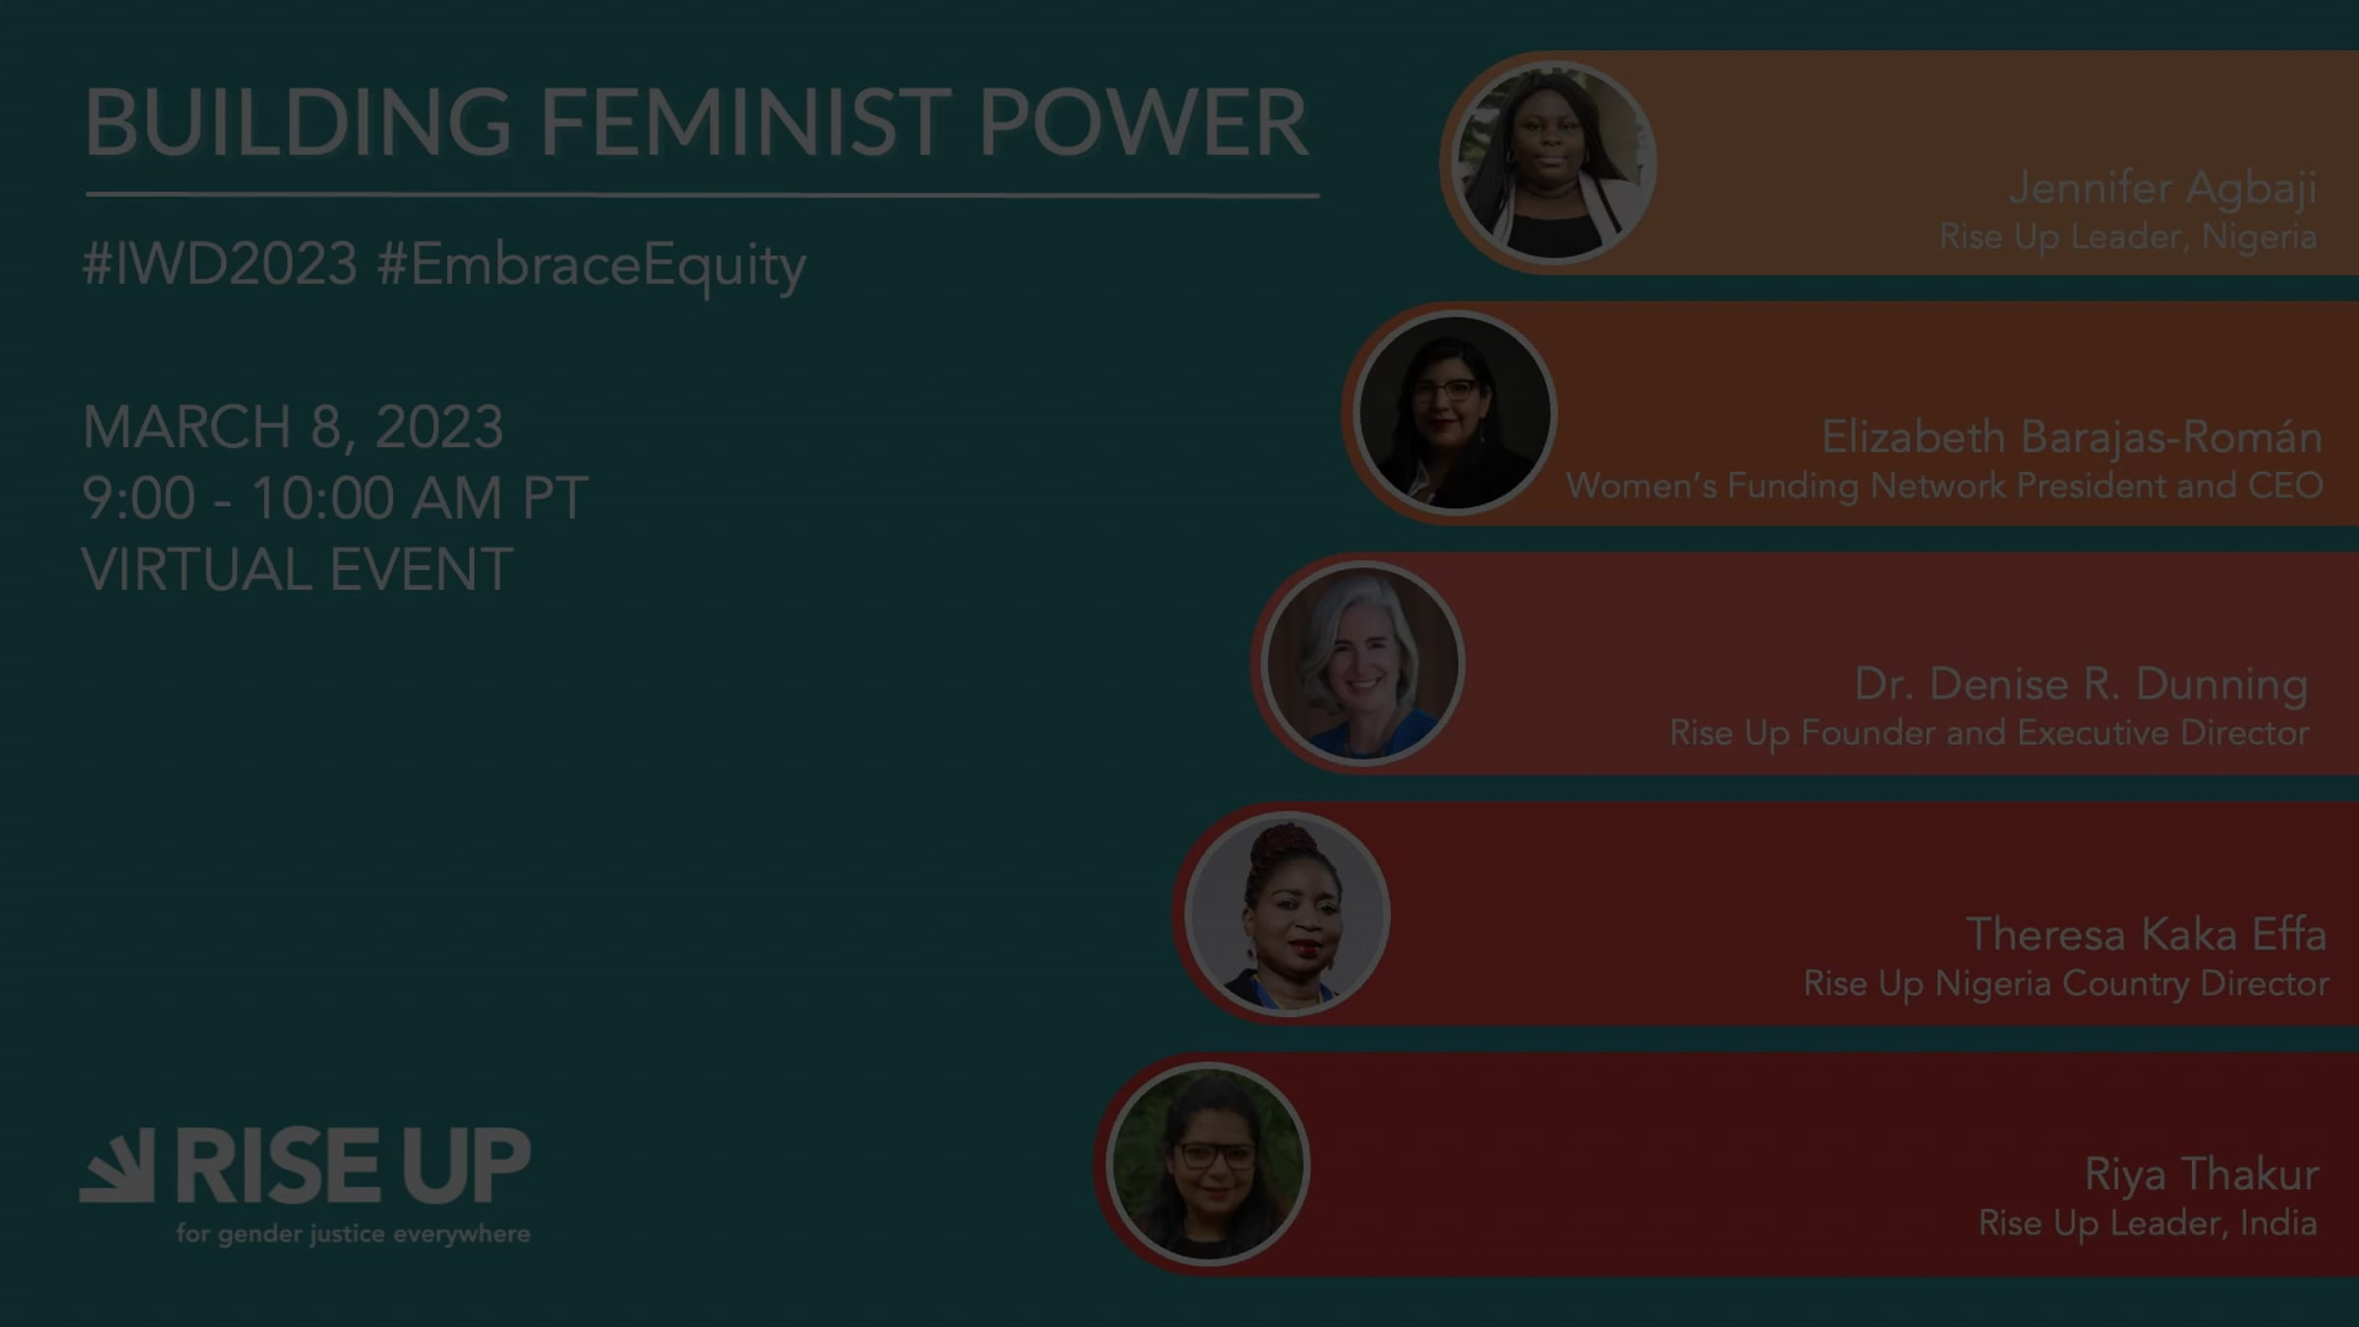The width and height of the screenshot is (2359, 1327).
Task: Click Dr. Denise R. Dunning's portrait
Action: click(x=1362, y=663)
